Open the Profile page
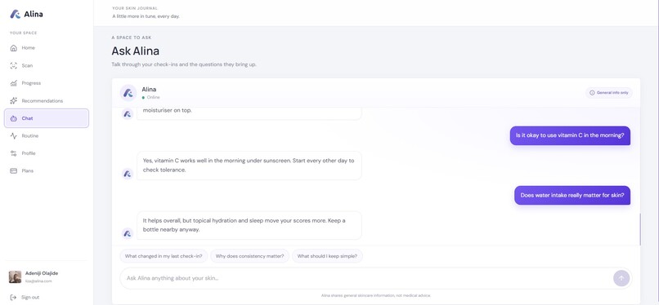 [x=47, y=153]
